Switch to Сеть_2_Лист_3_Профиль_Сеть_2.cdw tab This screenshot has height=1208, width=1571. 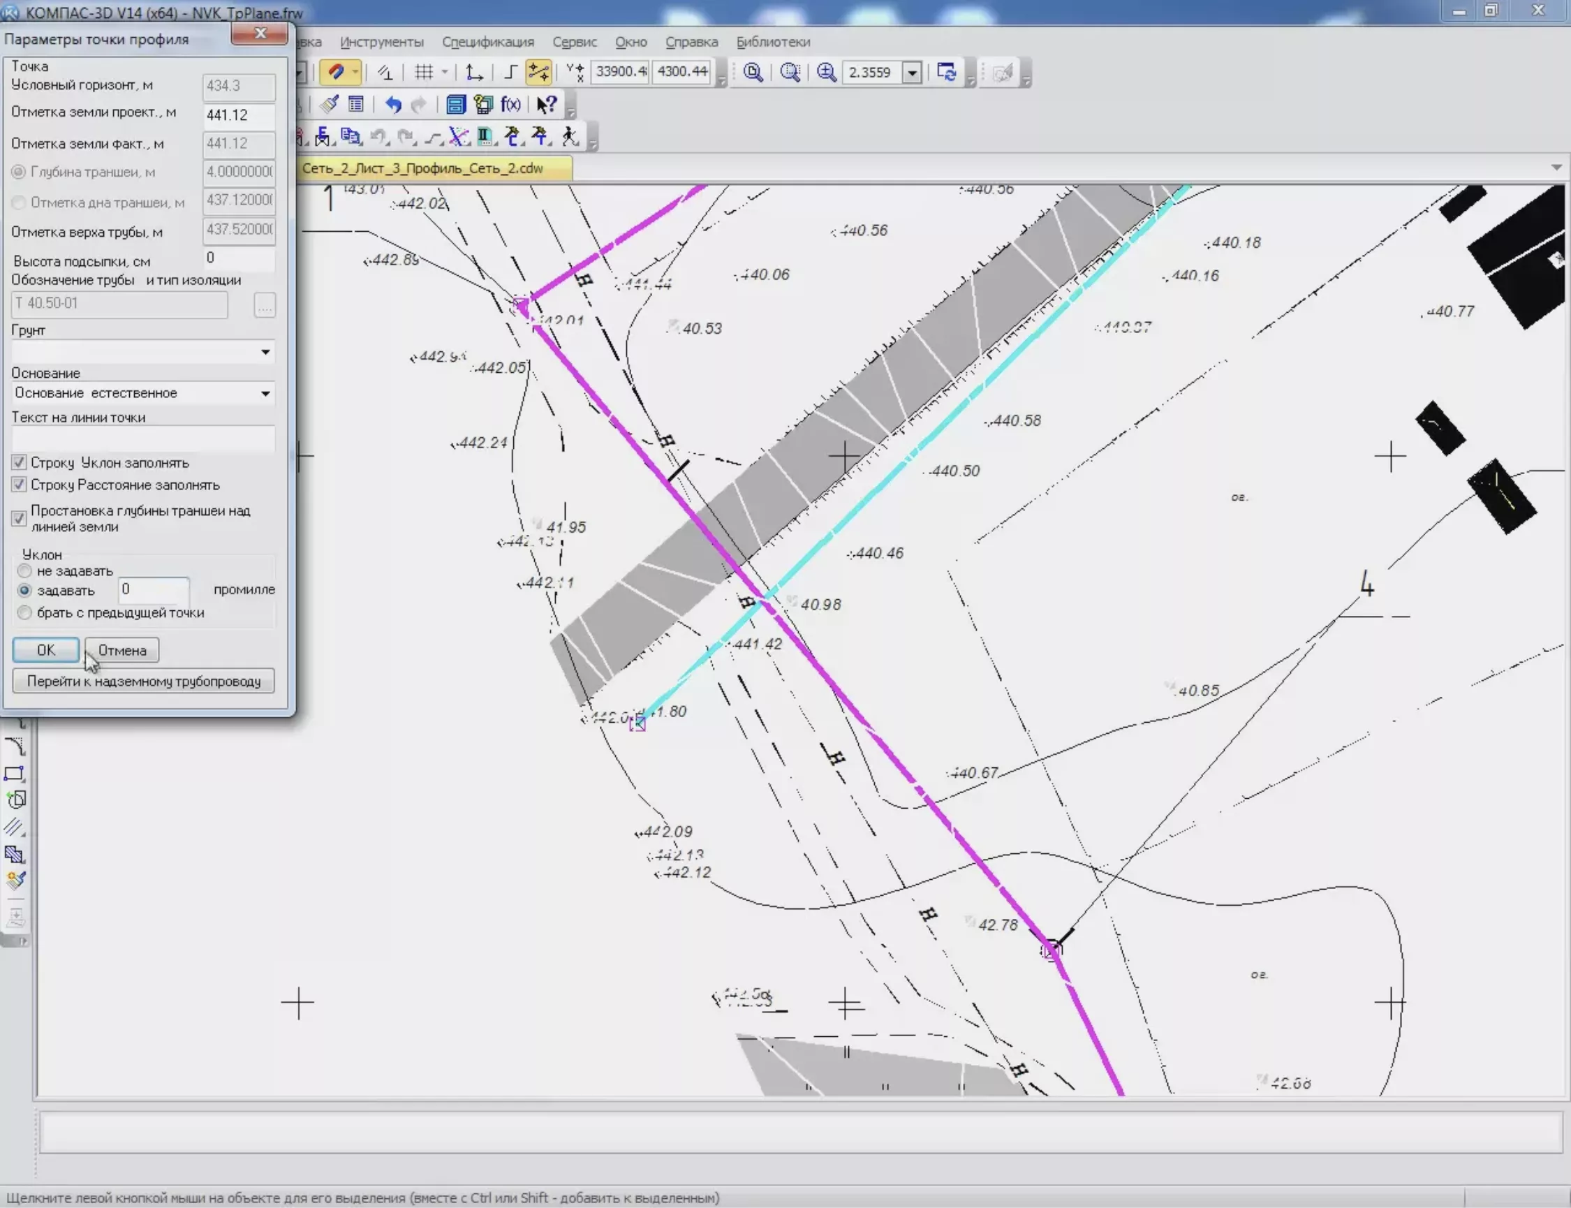click(422, 168)
